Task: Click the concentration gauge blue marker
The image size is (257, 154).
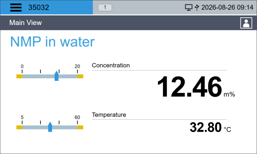Action: tap(57, 76)
